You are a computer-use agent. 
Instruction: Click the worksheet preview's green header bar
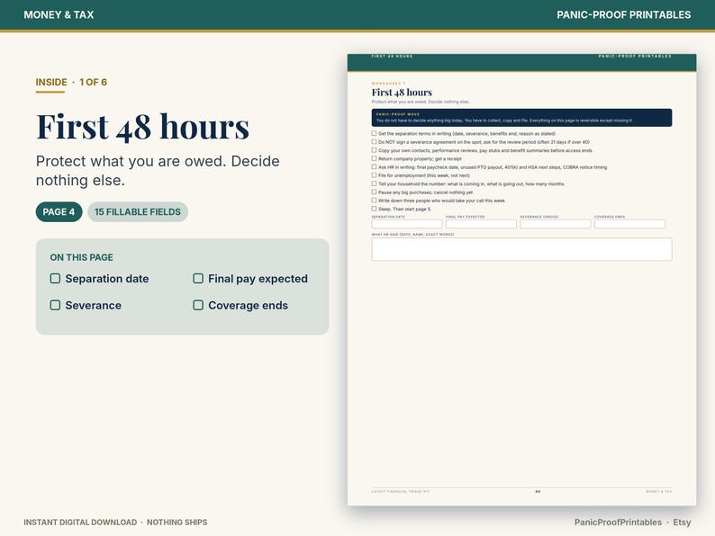pyautogui.click(x=521, y=62)
